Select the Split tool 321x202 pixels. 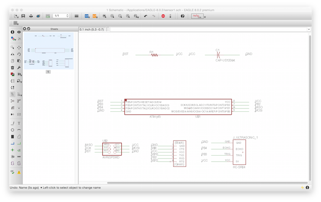pos(12,108)
